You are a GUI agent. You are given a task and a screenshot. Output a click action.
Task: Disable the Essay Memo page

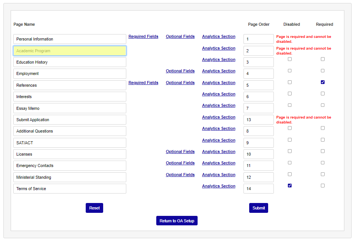[x=290, y=105]
